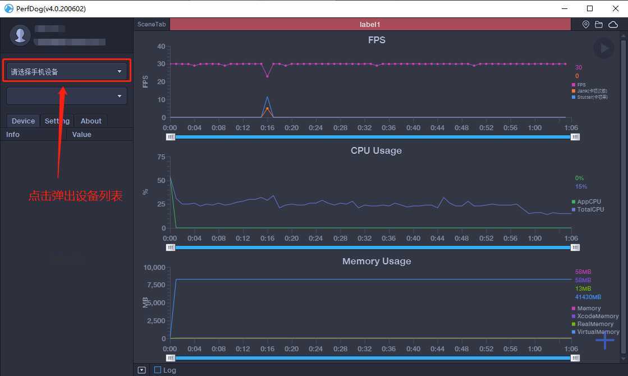The image size is (628, 376).
Task: Click the collapse panel icon beside Log
Action: (142, 370)
